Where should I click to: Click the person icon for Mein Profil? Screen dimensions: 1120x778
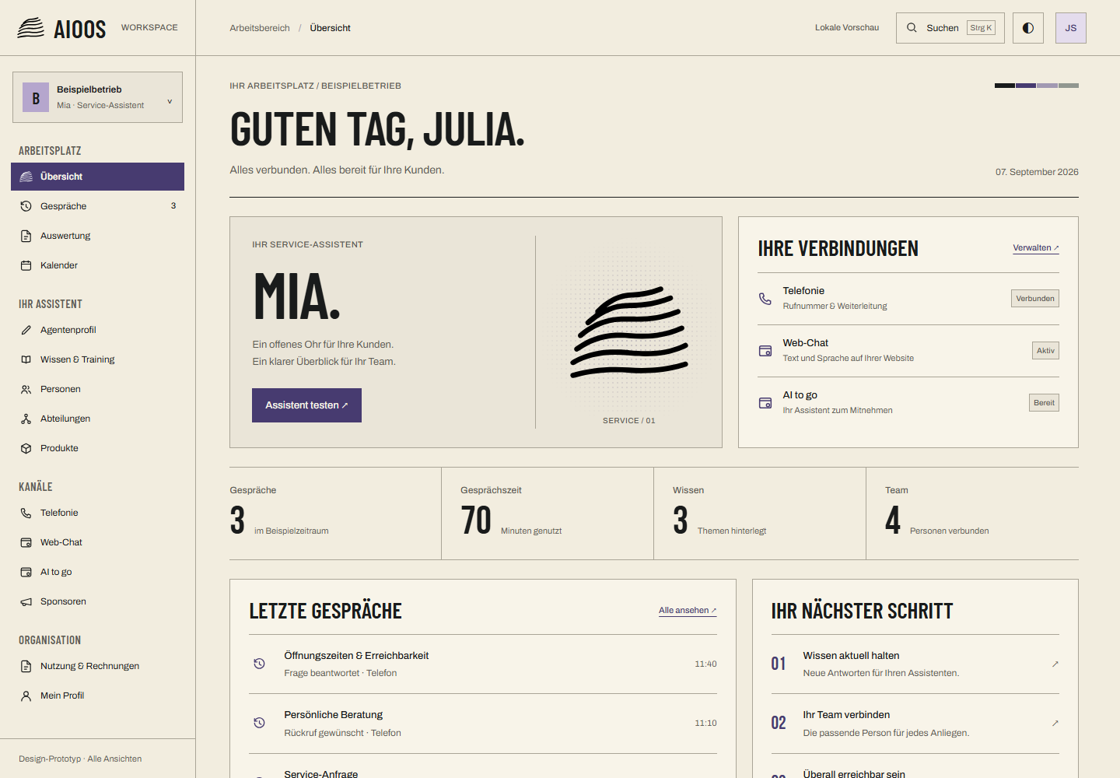pos(26,696)
